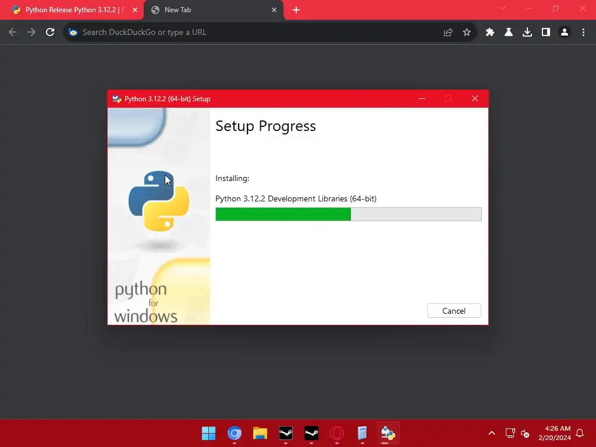Bookmark this tab with the star icon

pos(467,33)
